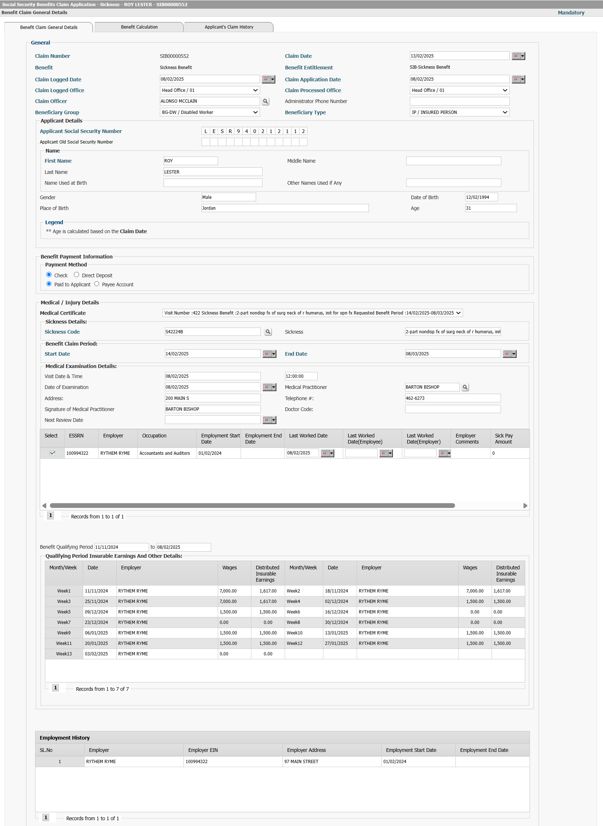
Task: Click the Sickness Code lookup magnifier
Action: [x=268, y=332]
